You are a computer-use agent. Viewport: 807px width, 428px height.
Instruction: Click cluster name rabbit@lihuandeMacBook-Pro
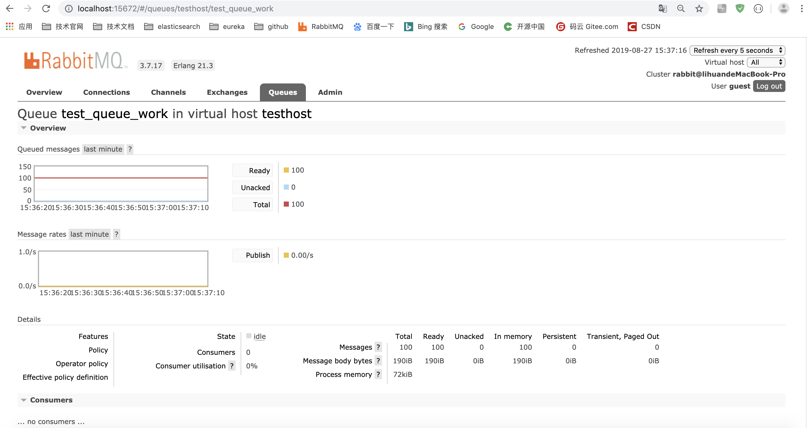(729, 74)
